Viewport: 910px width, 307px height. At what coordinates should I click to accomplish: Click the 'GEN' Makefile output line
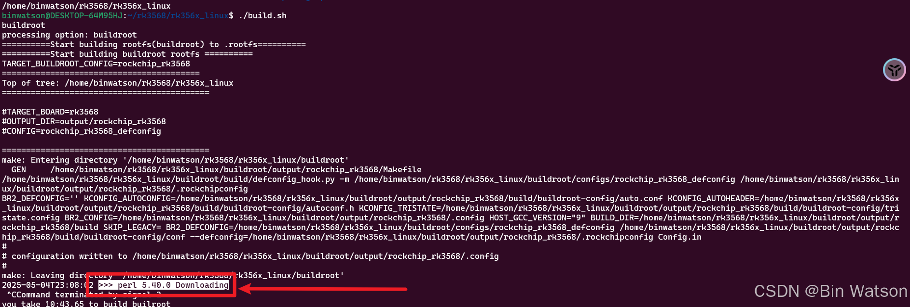coord(217,169)
